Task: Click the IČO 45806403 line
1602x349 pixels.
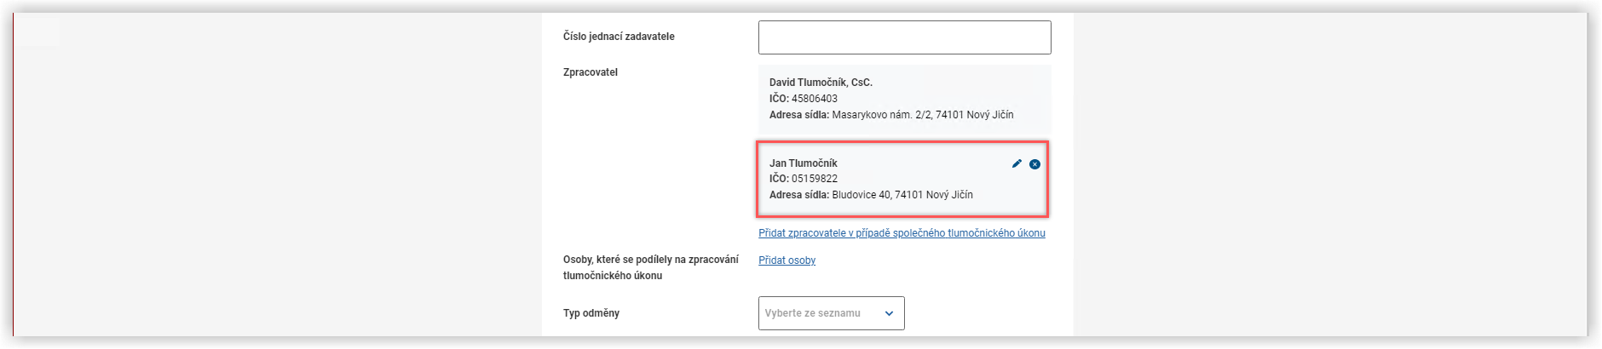Action: pos(804,99)
